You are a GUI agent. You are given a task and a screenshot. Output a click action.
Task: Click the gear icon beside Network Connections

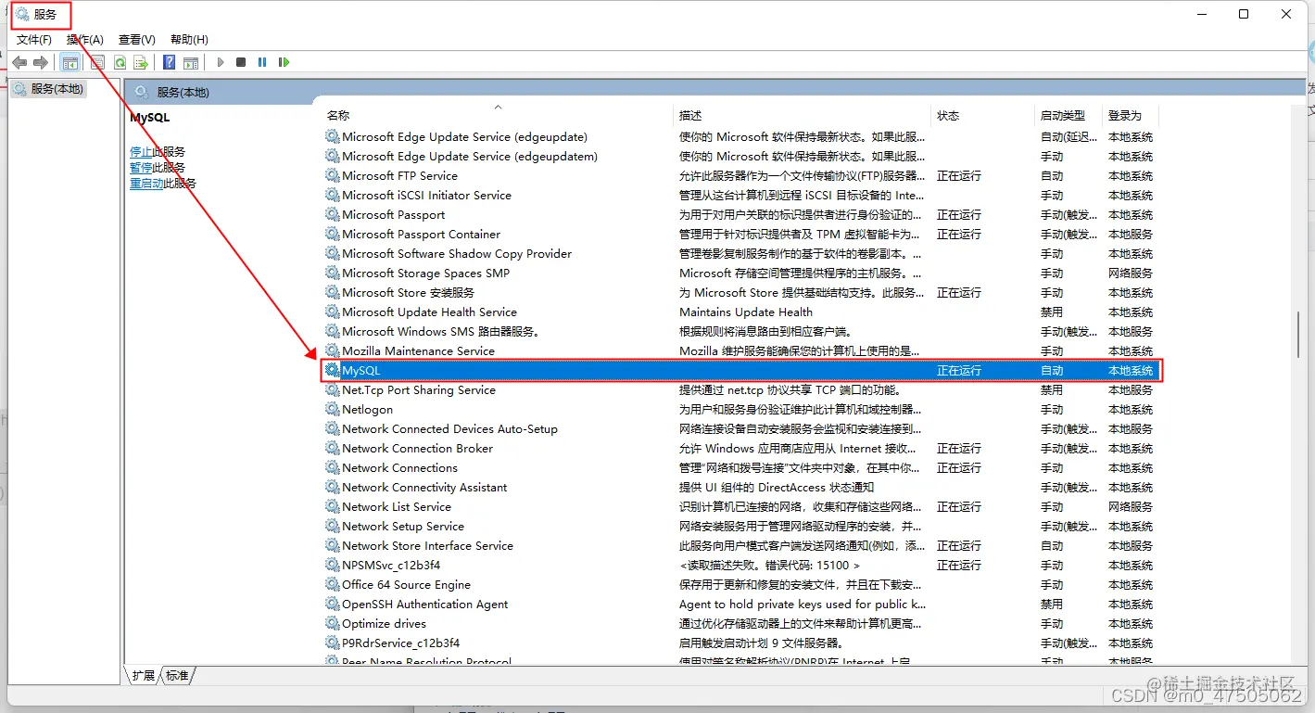tap(332, 467)
